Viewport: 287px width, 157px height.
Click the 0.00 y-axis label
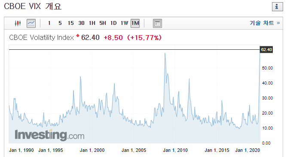tap(266, 143)
